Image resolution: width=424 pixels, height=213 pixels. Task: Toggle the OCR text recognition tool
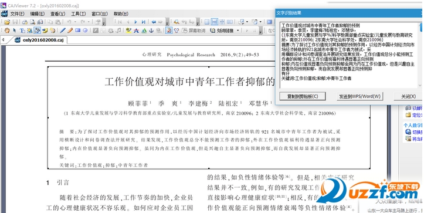tap(37, 31)
